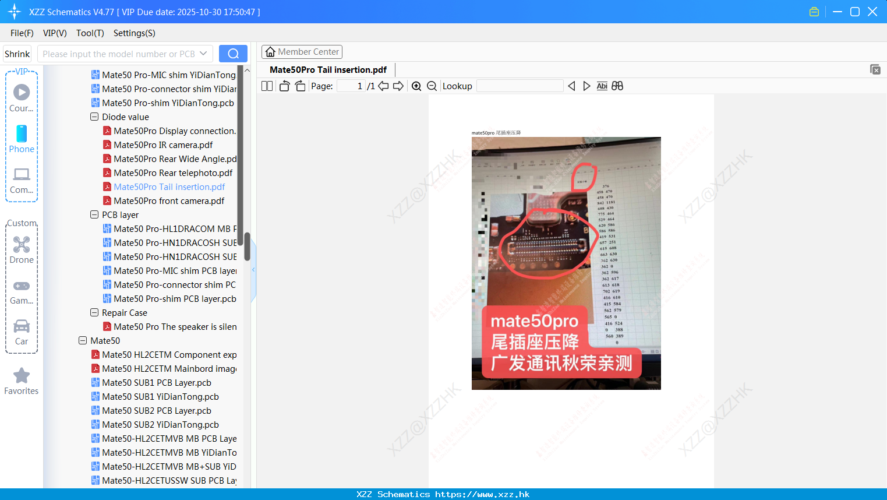Open the Drone category
887x500 pixels.
[x=22, y=250]
